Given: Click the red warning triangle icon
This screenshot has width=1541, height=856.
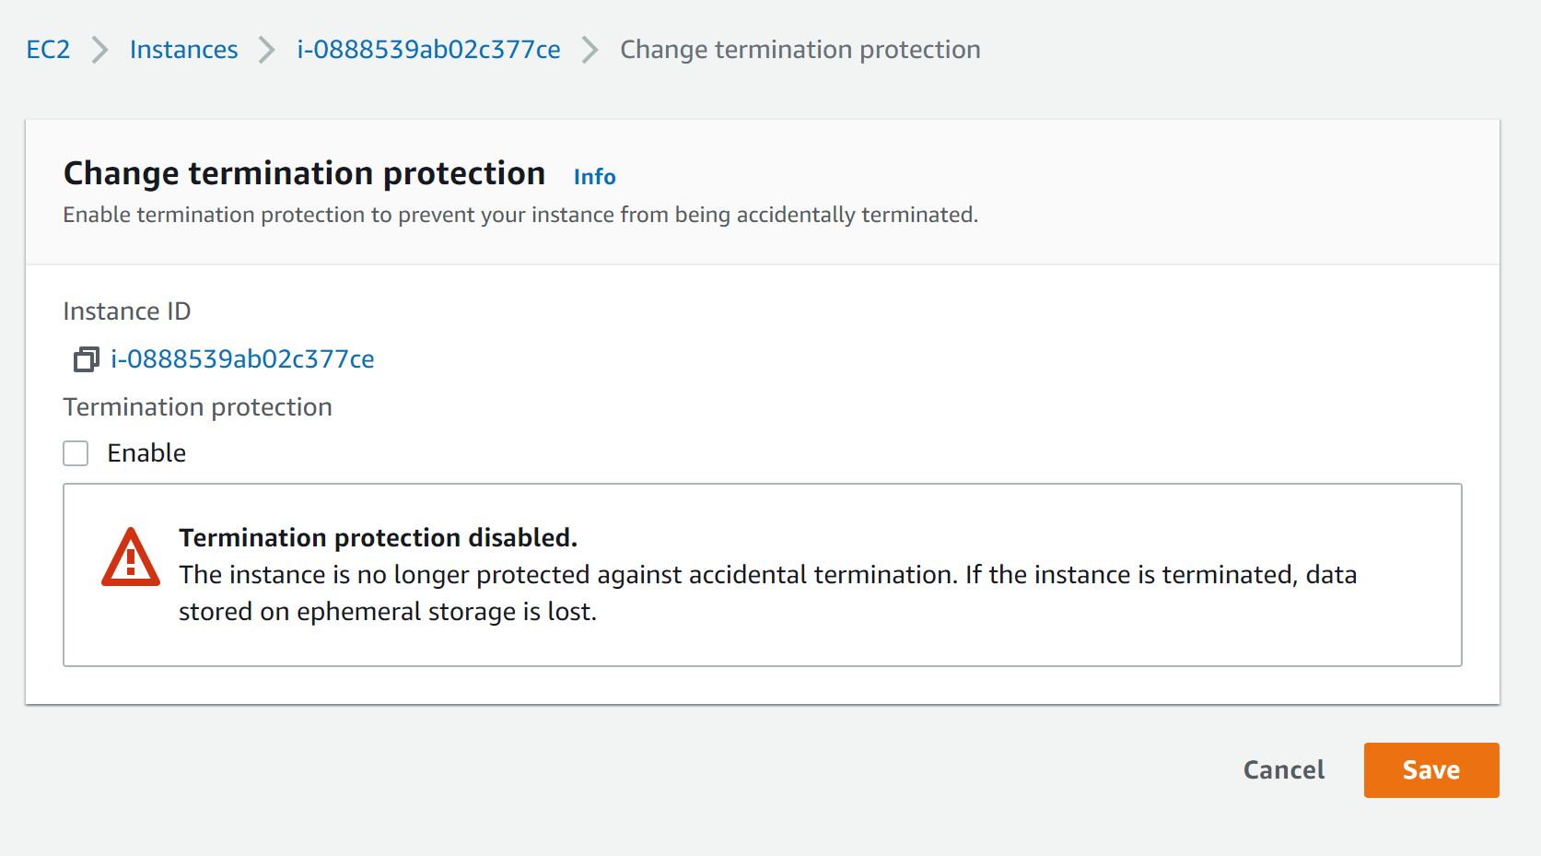Looking at the screenshot, I should tap(131, 557).
